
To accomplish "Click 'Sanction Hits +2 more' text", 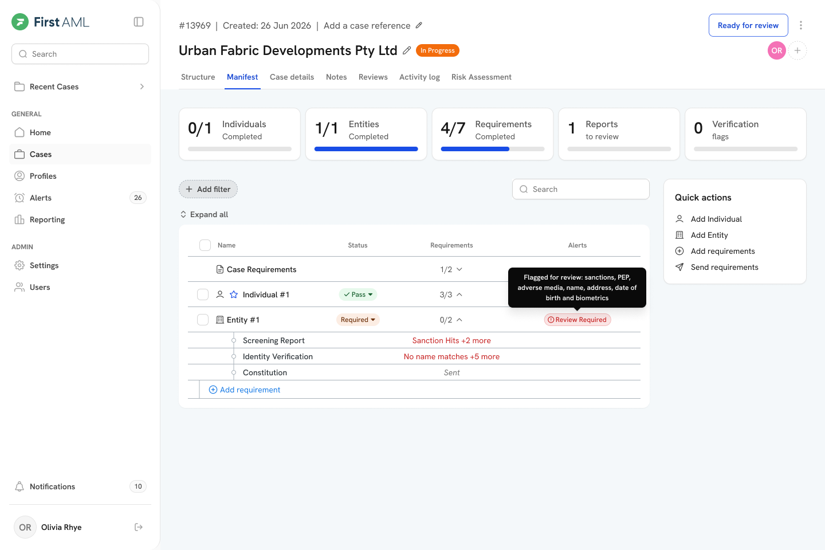I will 451,340.
